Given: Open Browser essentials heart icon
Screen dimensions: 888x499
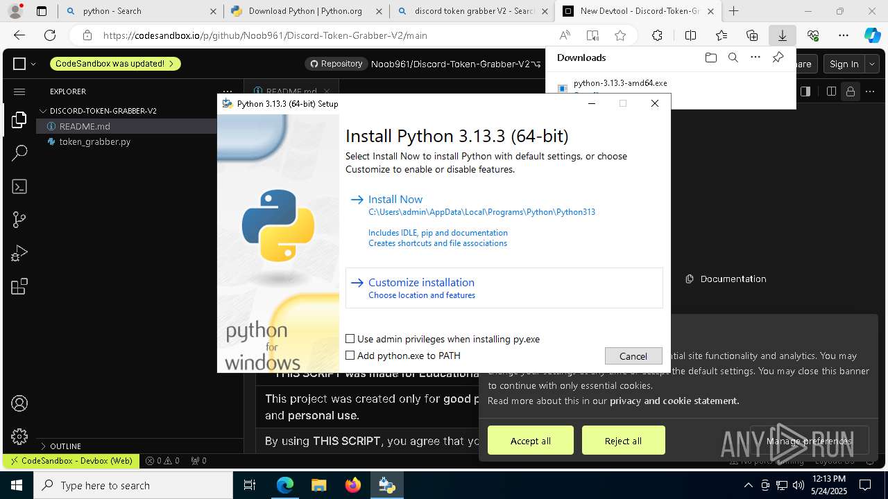Looking at the screenshot, I should 813,35.
